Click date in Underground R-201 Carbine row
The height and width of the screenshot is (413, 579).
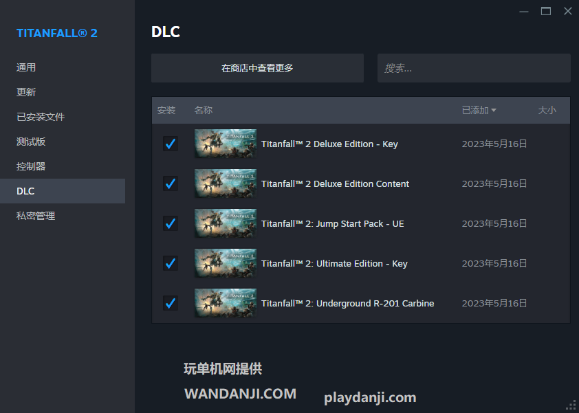coord(494,303)
